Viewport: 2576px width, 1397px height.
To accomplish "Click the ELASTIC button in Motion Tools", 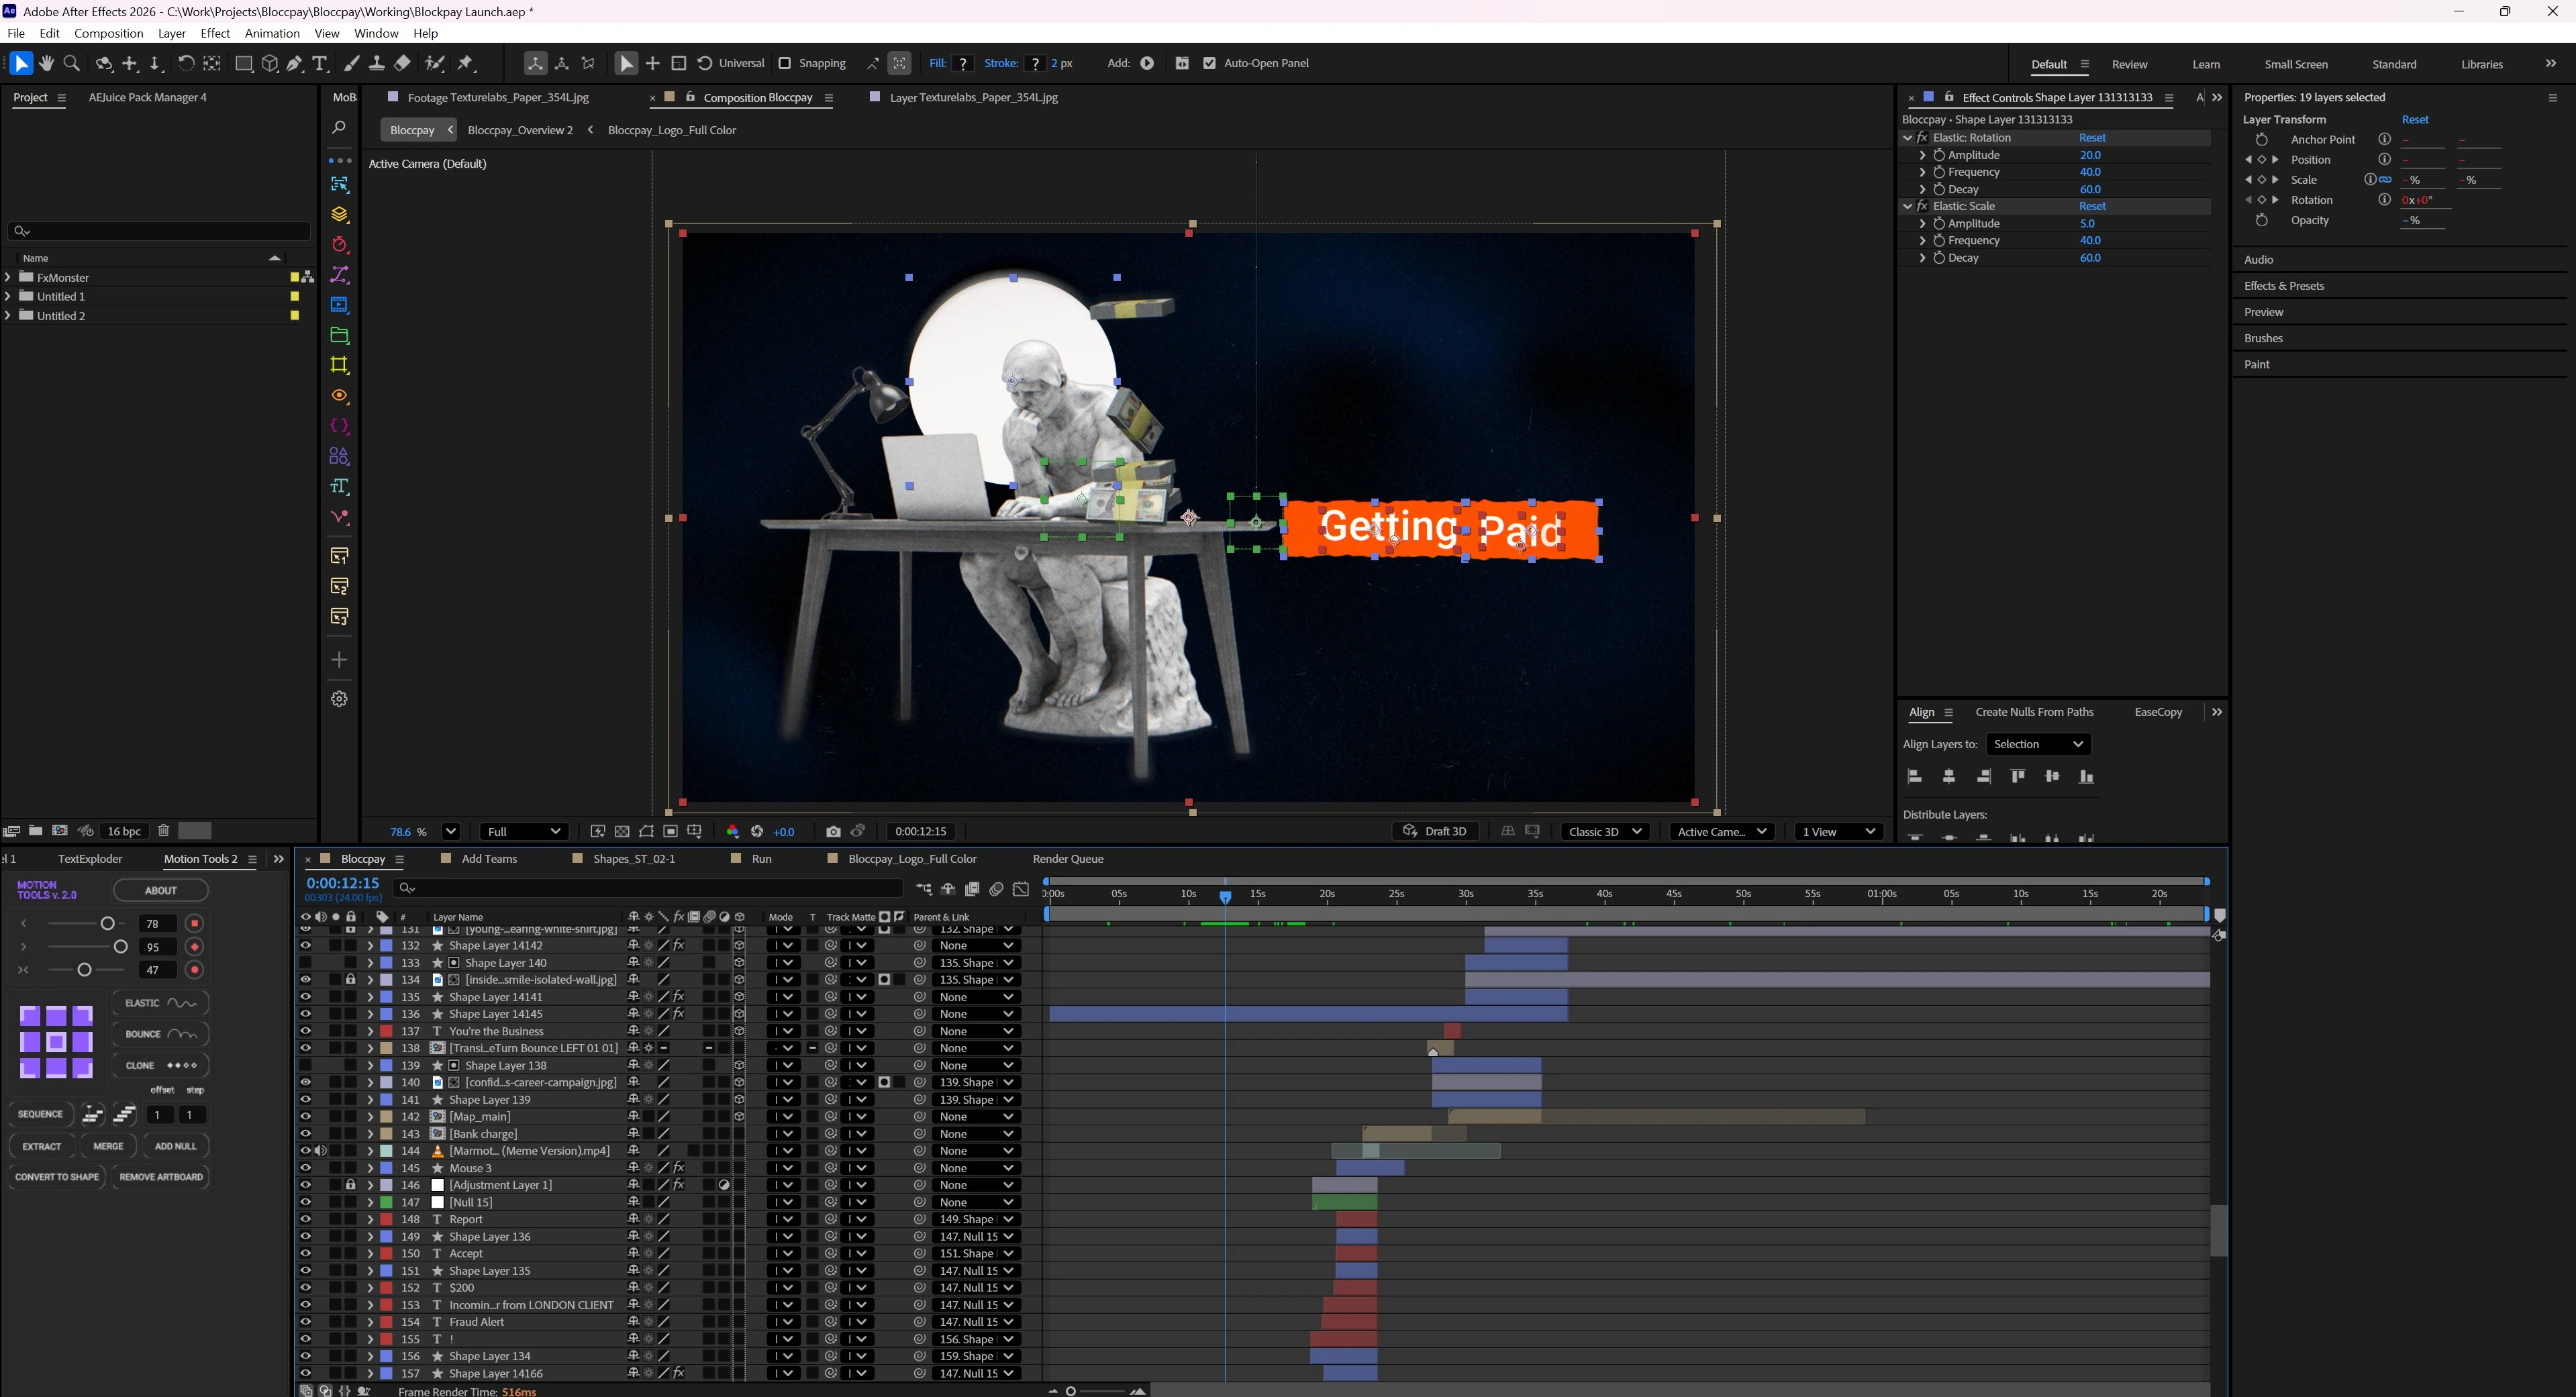I will (160, 1003).
